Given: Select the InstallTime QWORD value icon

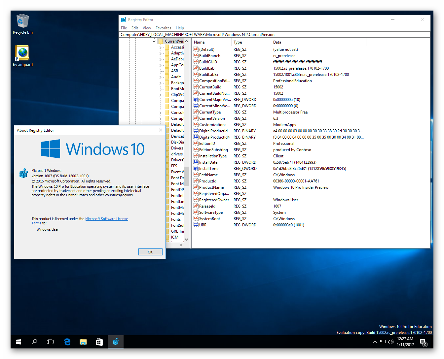Looking at the screenshot, I should (196, 168).
